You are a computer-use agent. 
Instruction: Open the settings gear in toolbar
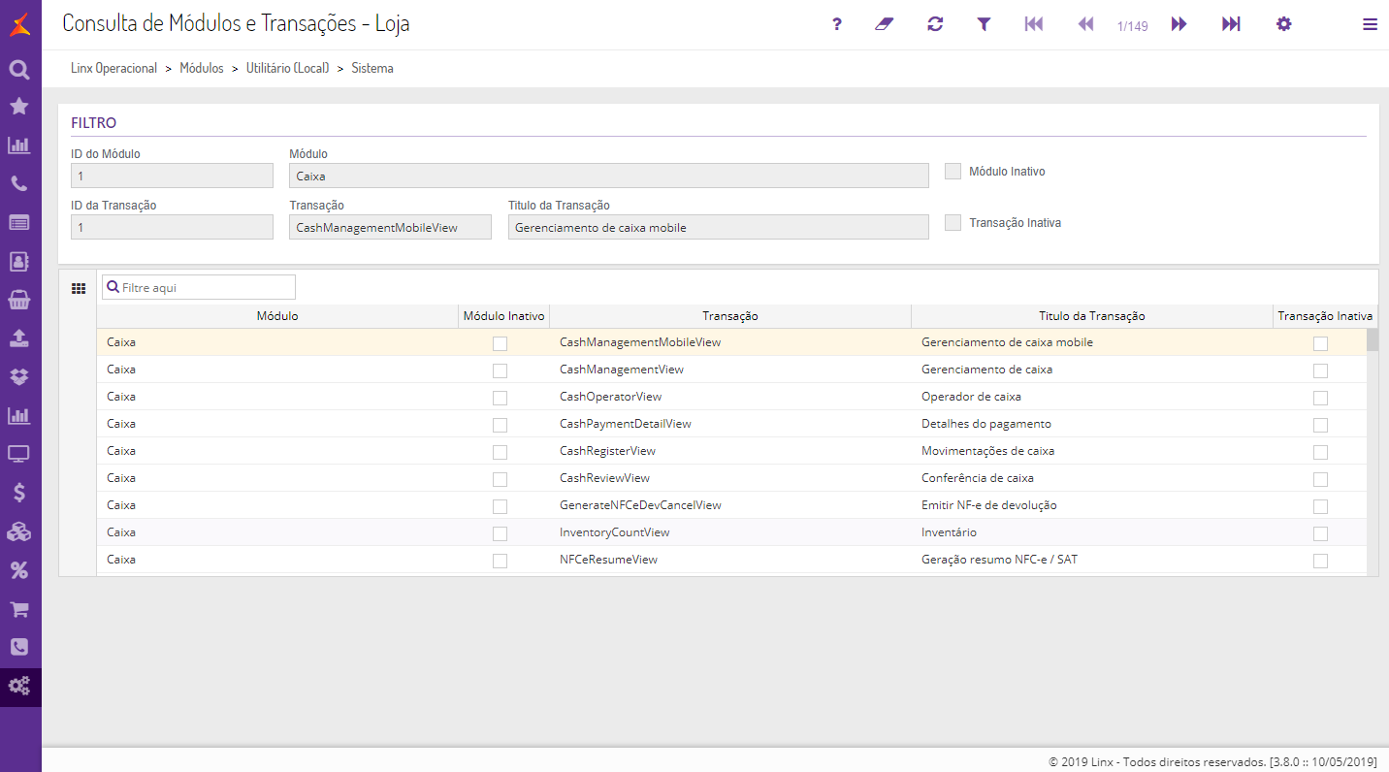point(1284,24)
